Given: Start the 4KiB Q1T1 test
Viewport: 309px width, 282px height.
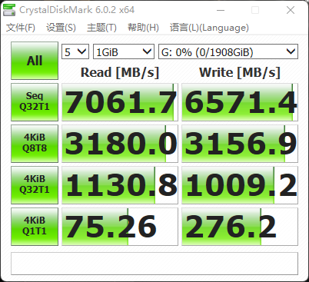Looking at the screenshot, I should pyautogui.click(x=35, y=227).
